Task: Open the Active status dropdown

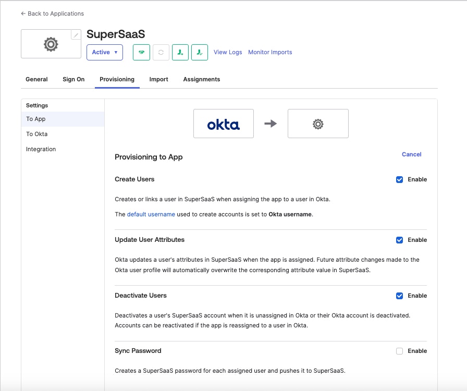Action: pyautogui.click(x=105, y=52)
